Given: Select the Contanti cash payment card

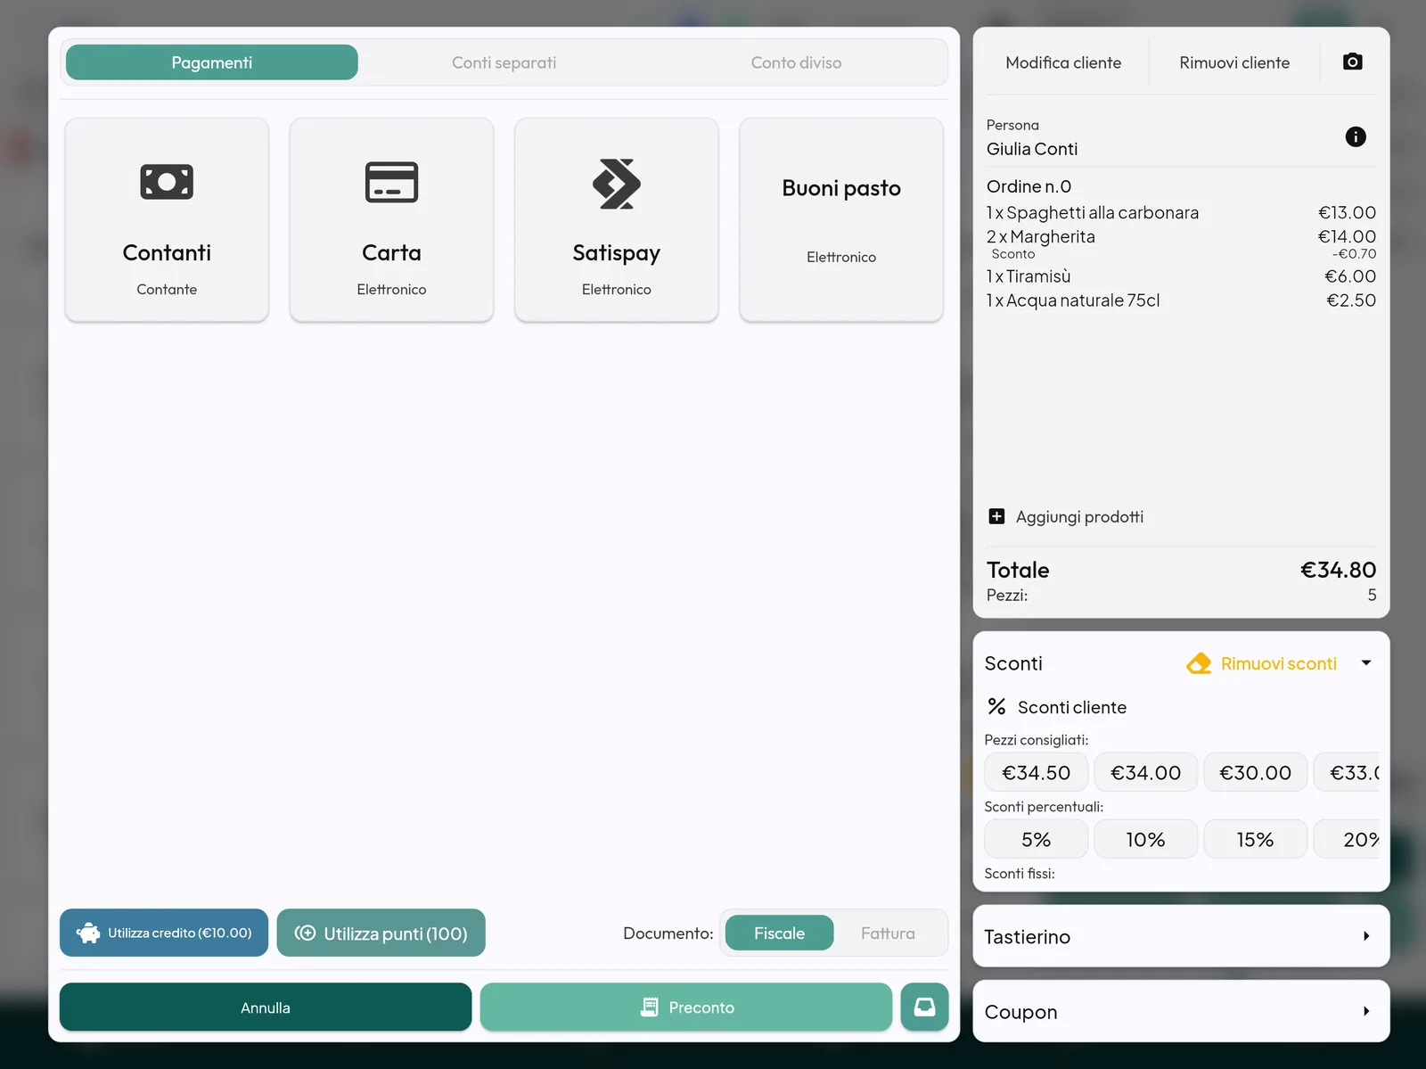Looking at the screenshot, I should pos(167,219).
